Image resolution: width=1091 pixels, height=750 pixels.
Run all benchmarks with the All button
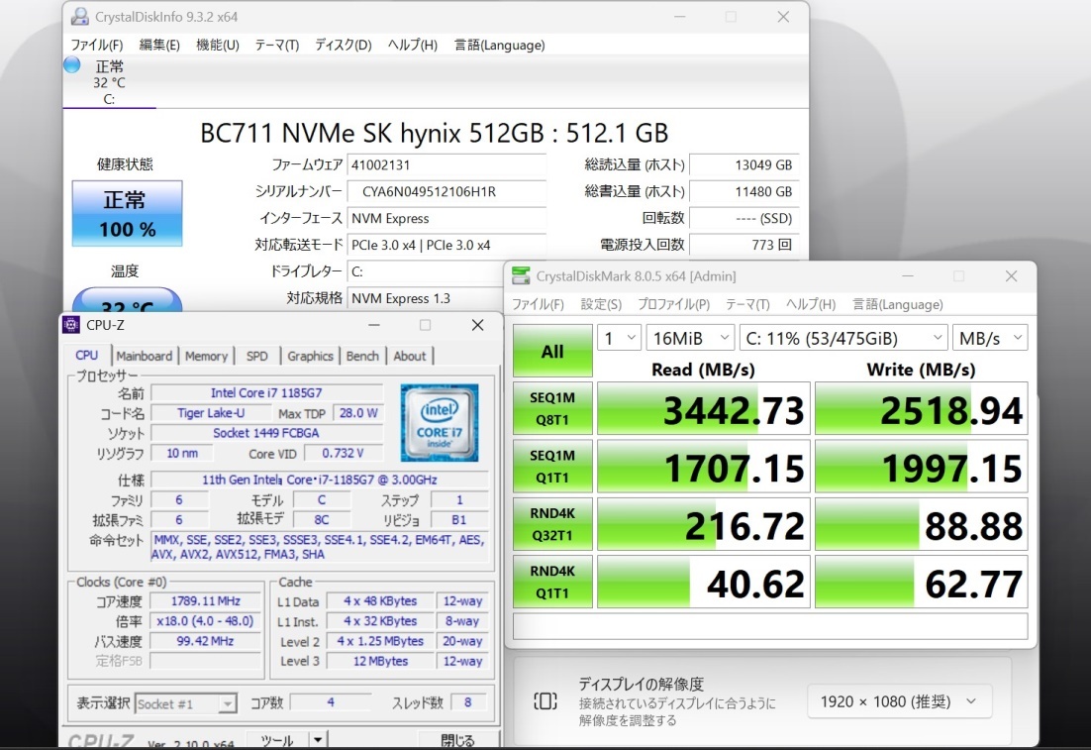coord(552,351)
